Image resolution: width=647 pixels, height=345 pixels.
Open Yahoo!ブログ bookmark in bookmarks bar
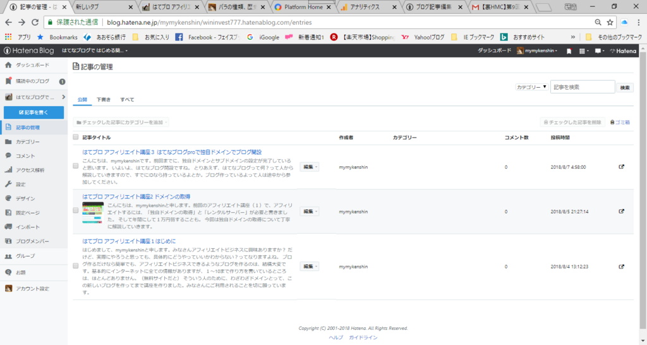pos(423,37)
